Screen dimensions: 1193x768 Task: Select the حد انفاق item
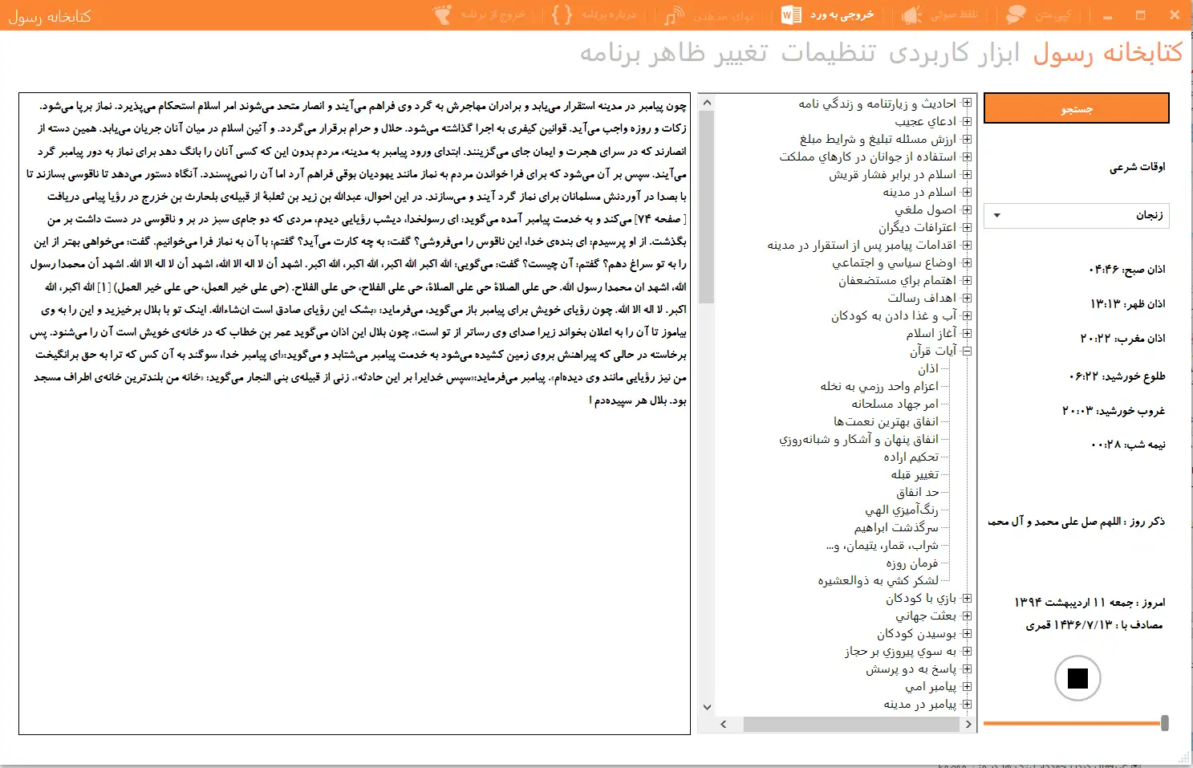pos(918,492)
